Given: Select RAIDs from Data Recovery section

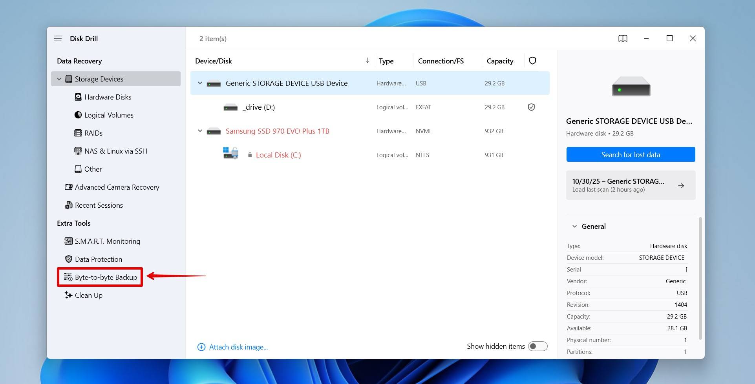Looking at the screenshot, I should (x=94, y=133).
